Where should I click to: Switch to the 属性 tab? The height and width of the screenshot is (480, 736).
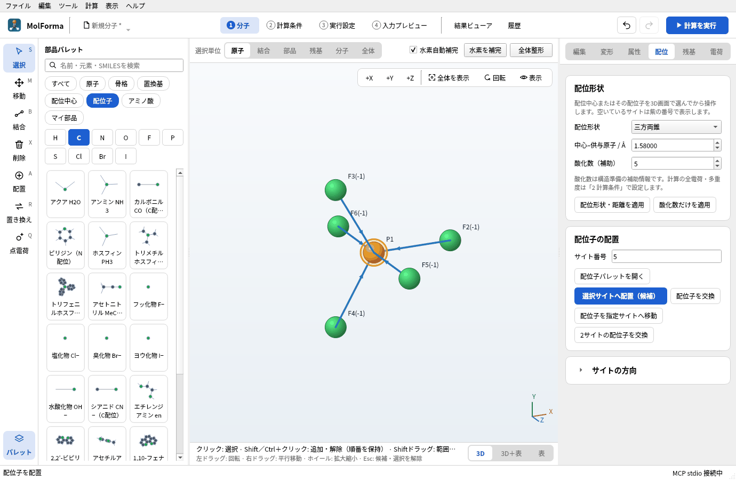pyautogui.click(x=634, y=52)
